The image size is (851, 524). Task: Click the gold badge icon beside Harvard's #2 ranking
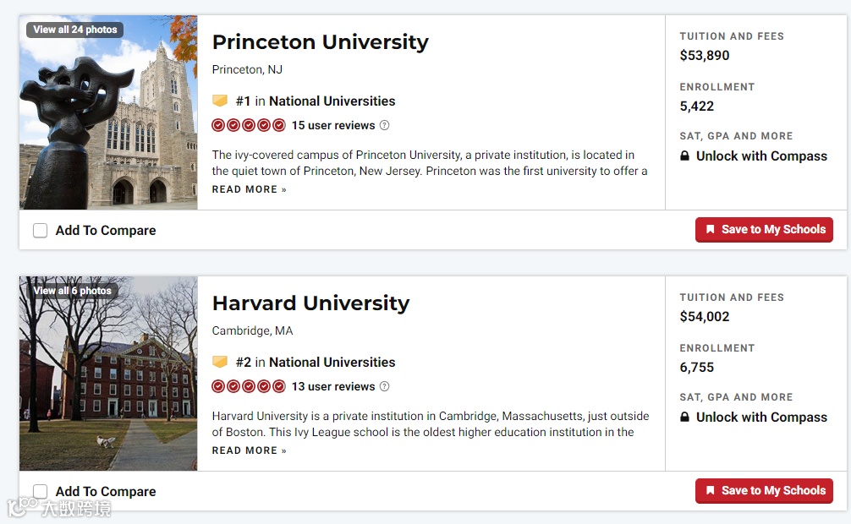tap(220, 362)
